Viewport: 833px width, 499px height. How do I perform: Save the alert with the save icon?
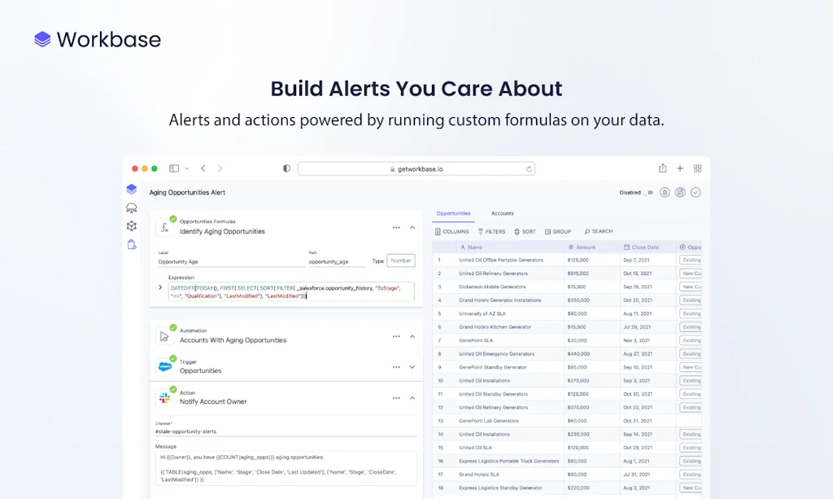click(680, 192)
